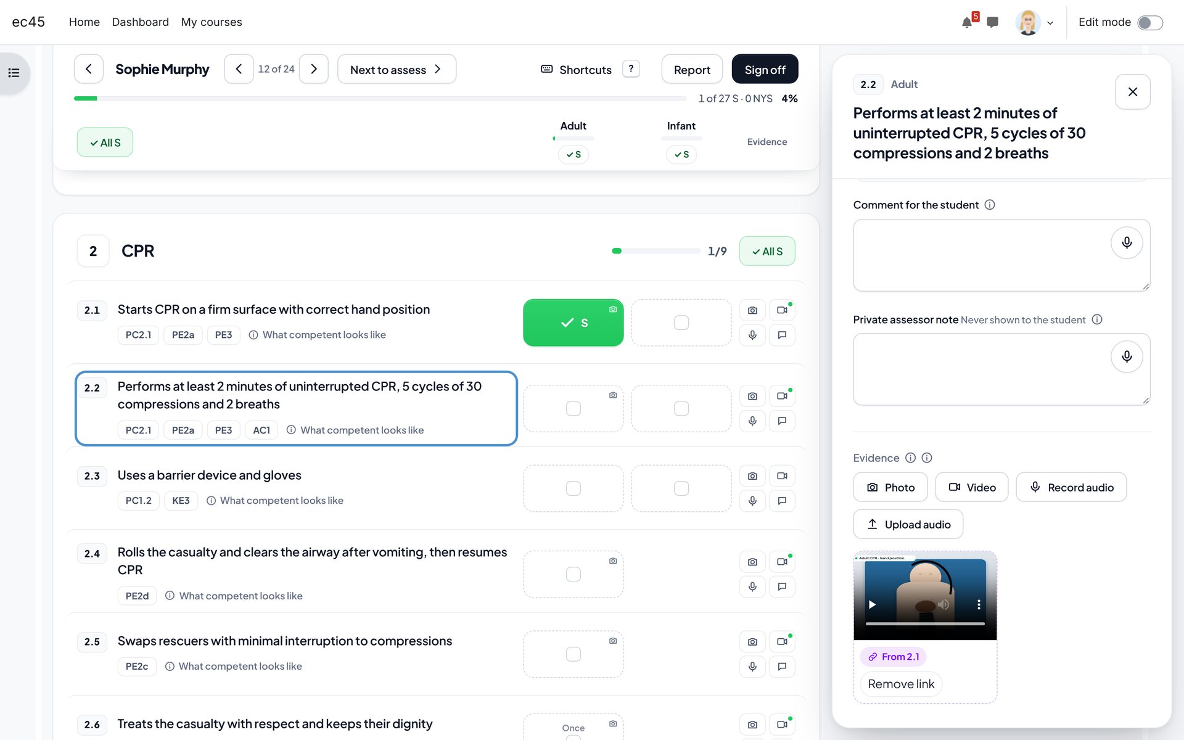
Task: Open the user profile dropdown arrow
Action: click(x=1050, y=23)
